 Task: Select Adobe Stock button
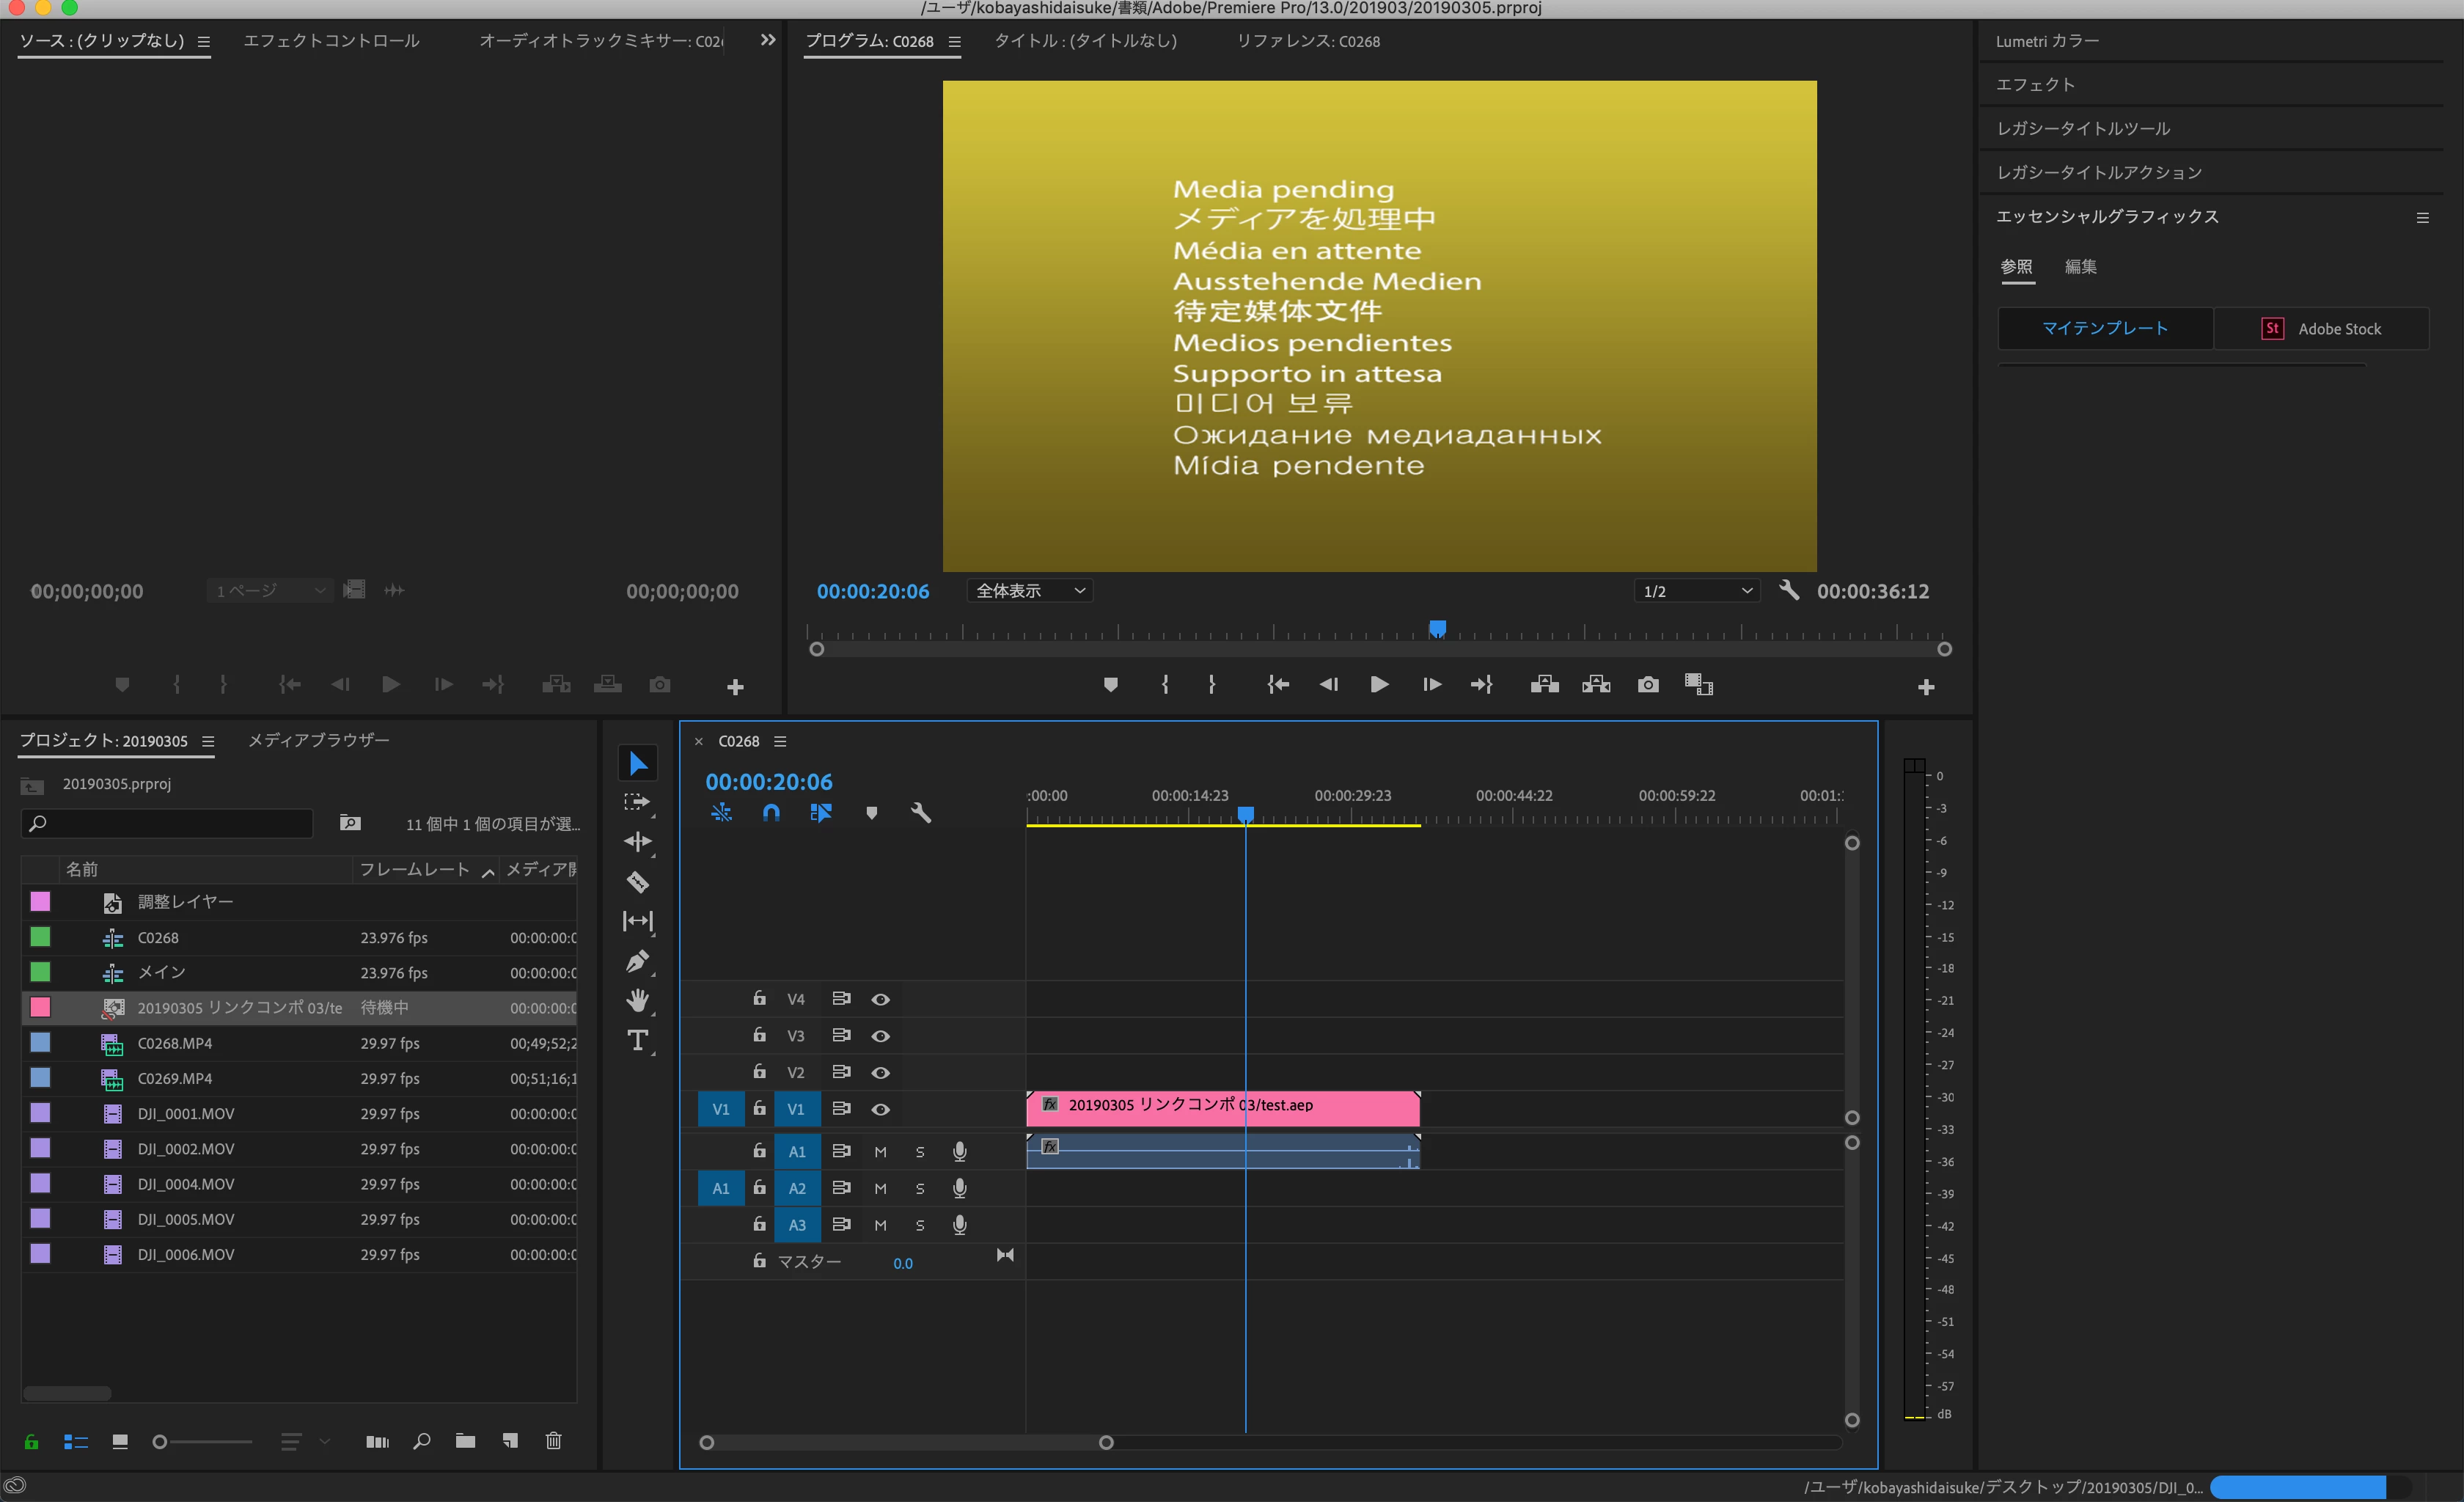2321,328
